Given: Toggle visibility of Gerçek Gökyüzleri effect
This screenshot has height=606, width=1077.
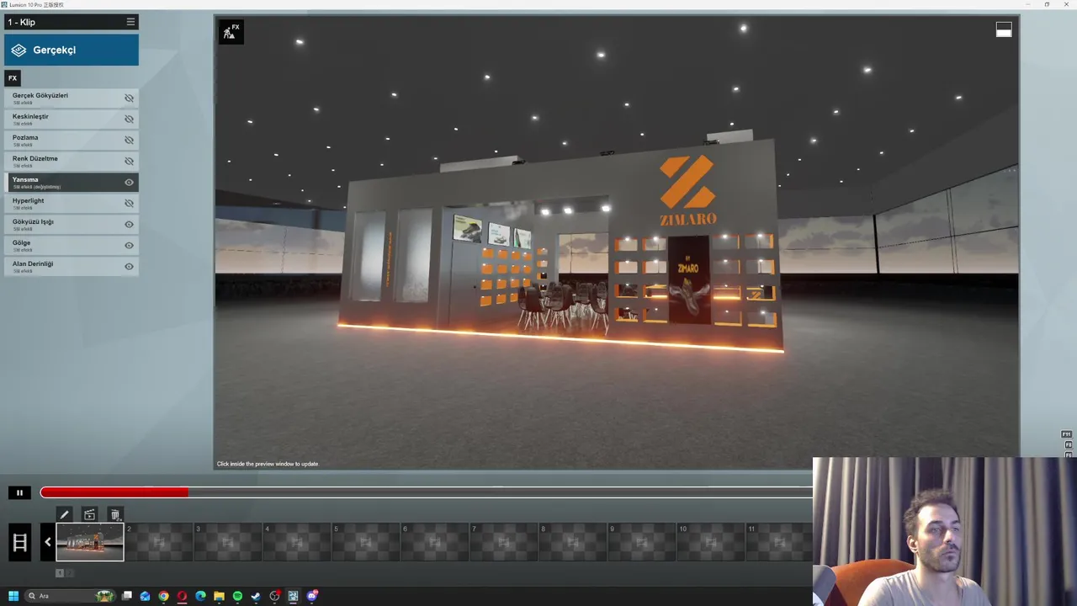Looking at the screenshot, I should tap(129, 98).
